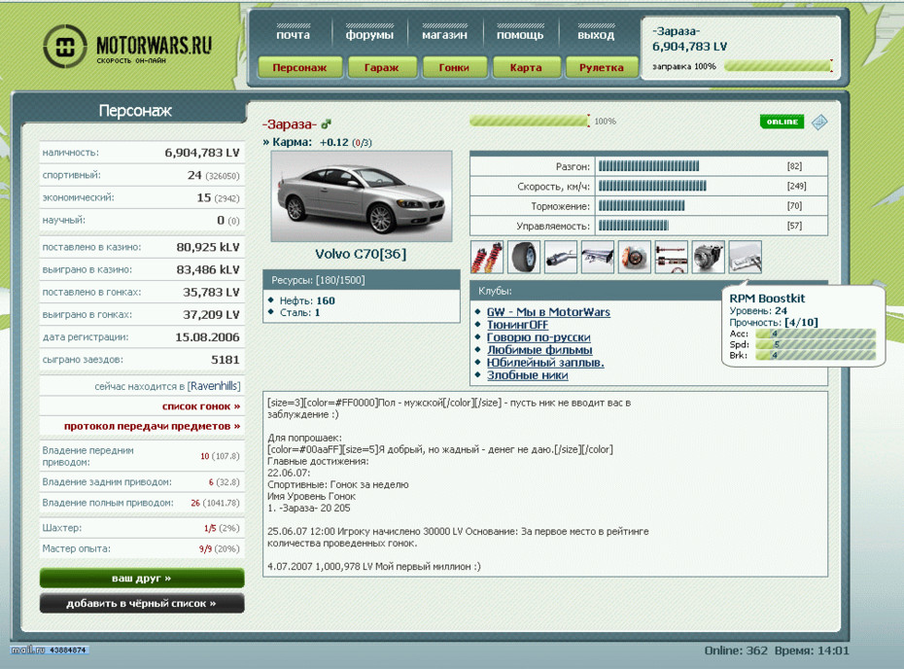Click the MotorWars.ru logo emblem
This screenshot has height=669, width=904.
coord(64,46)
